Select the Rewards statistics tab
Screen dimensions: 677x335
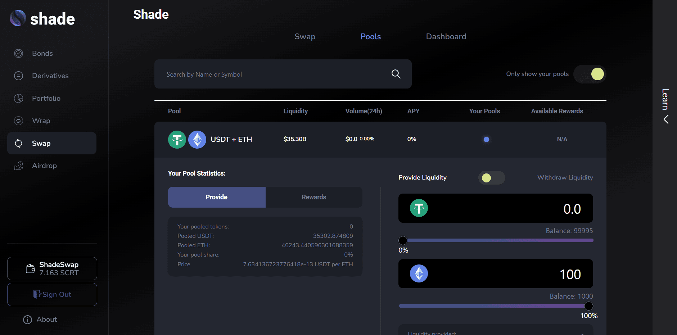point(314,197)
